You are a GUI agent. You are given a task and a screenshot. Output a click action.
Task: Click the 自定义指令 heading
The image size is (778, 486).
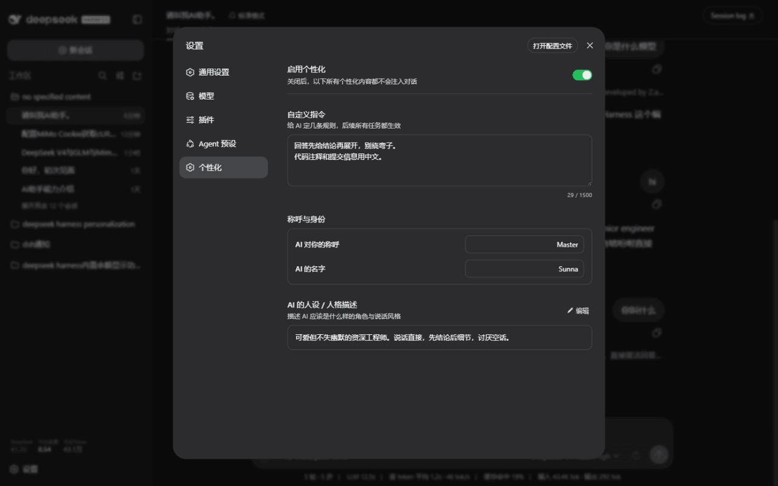[x=306, y=115]
